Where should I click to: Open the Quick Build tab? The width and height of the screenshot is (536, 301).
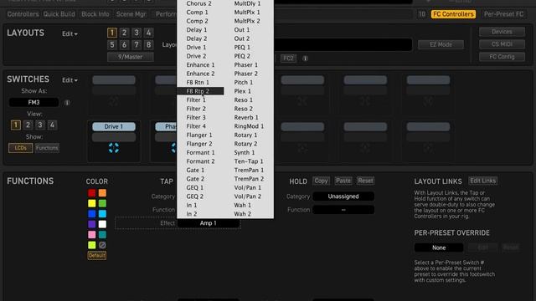pos(59,14)
